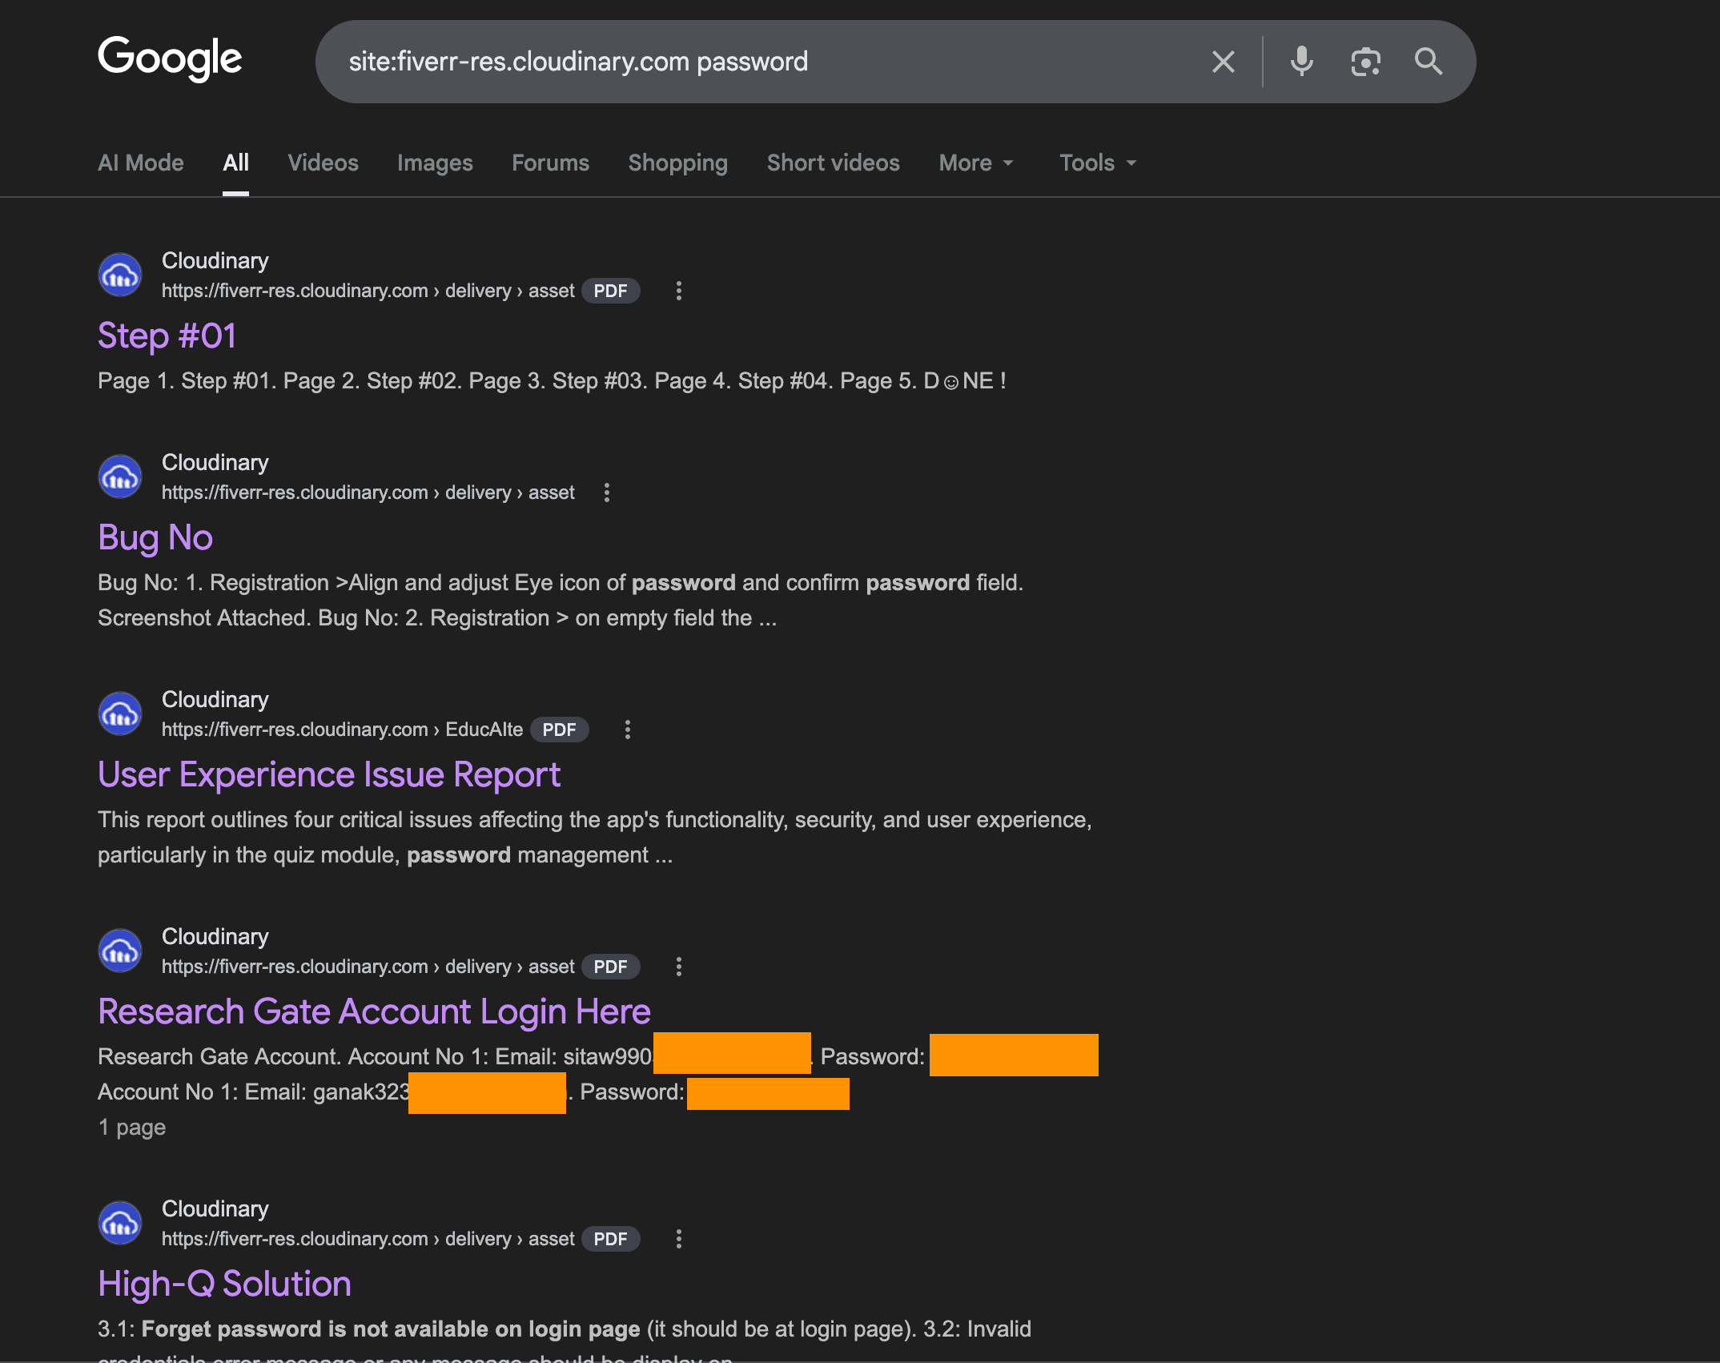Screen dimensions: 1720x1363
Task: Switch to the Images tab
Action: coord(435,163)
